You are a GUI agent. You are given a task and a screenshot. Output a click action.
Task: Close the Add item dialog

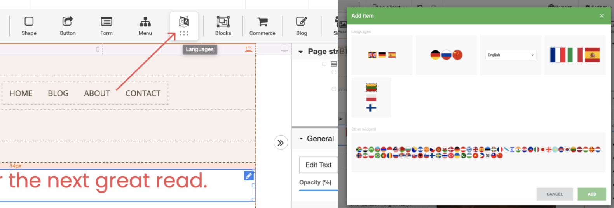coord(602,16)
